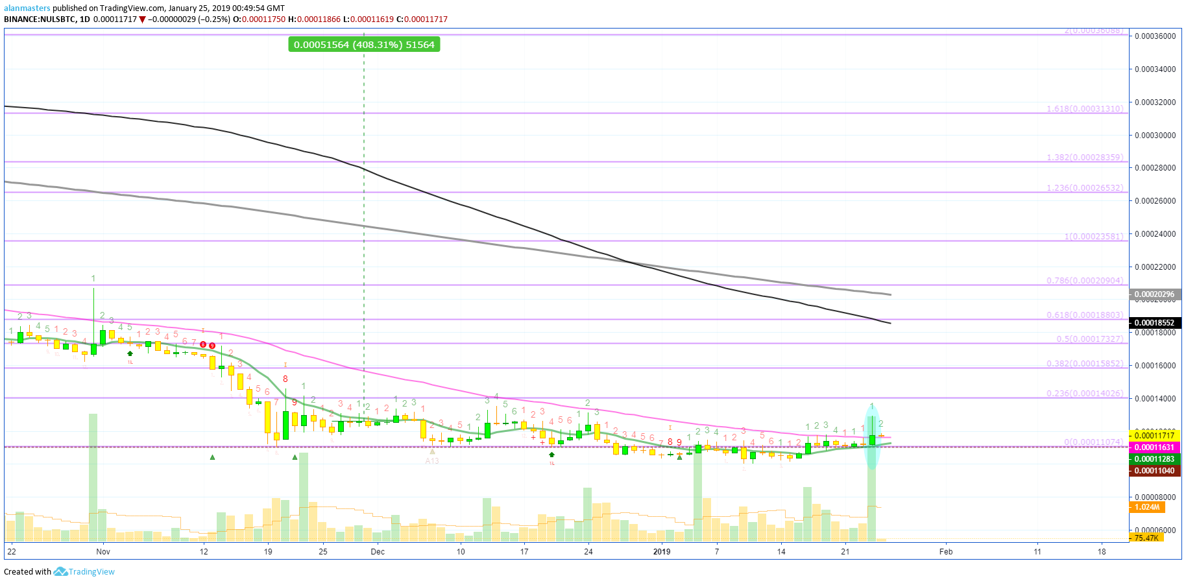Viewport: 1186px width, 583px height.
Task: Select Fibonacci label 0.382(0.00015852)
Action: tap(1085, 363)
